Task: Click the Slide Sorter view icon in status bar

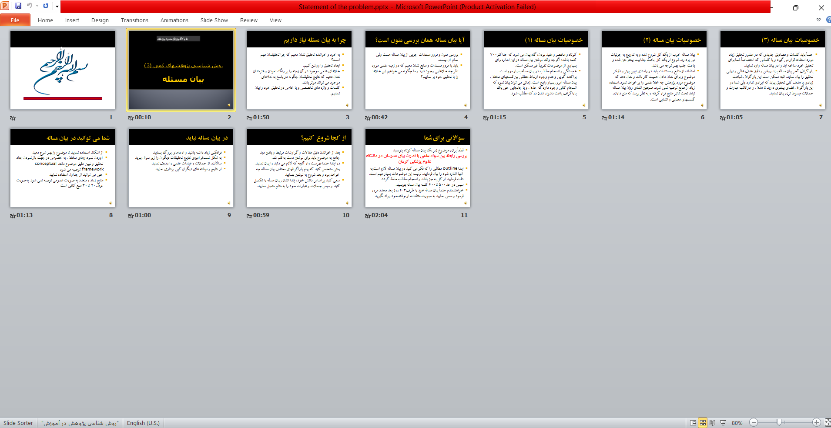Action: [x=703, y=423]
